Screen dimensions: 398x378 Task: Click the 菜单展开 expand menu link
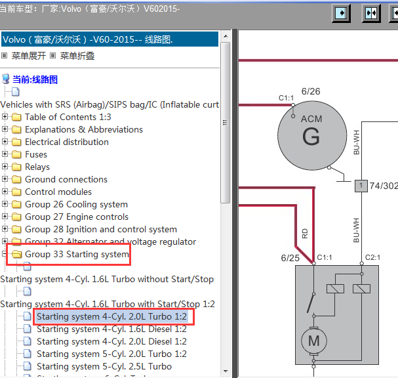coord(29,56)
